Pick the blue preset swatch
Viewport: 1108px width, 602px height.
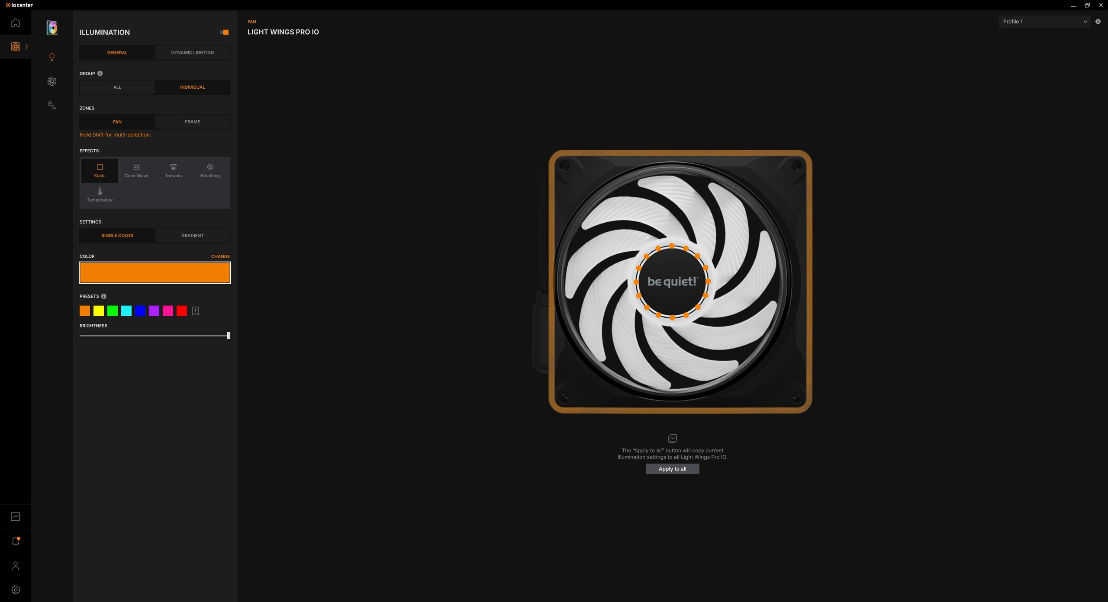coord(140,311)
